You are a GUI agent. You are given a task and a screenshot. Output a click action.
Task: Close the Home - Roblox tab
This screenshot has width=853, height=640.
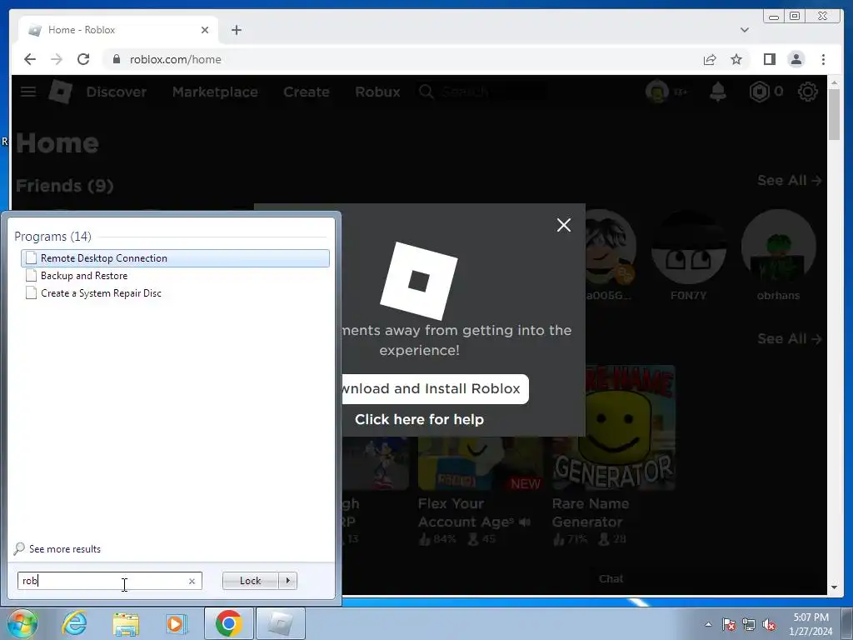coord(205,30)
